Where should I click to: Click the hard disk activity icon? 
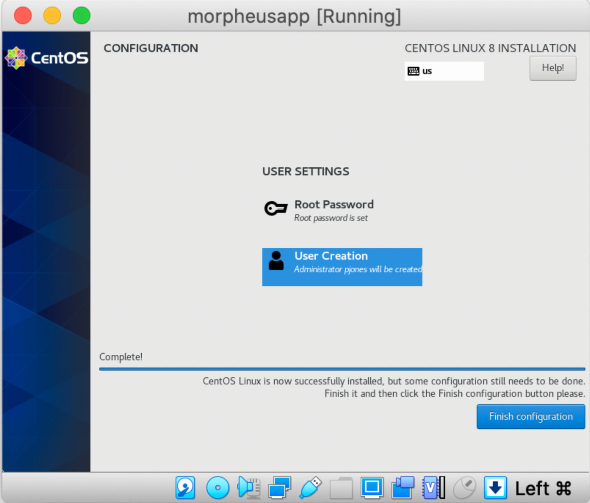pyautogui.click(x=186, y=488)
